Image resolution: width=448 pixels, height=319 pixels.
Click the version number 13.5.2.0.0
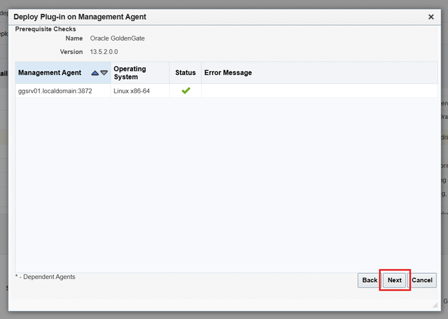click(108, 52)
